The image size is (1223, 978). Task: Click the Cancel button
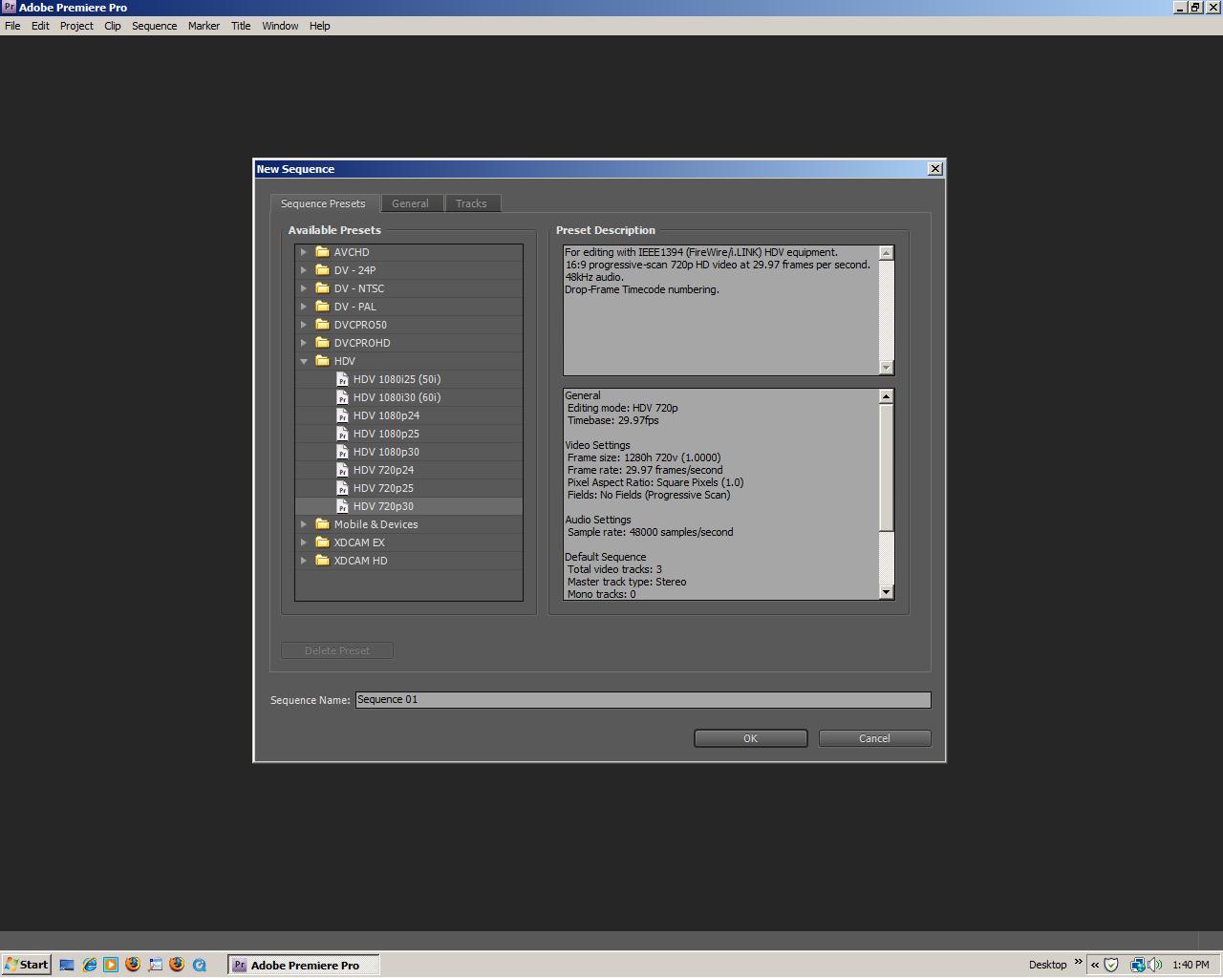coord(875,738)
